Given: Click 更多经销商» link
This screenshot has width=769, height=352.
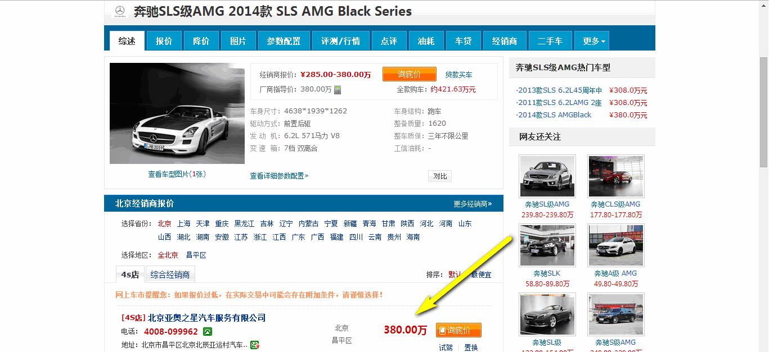Looking at the screenshot, I should coord(473,204).
